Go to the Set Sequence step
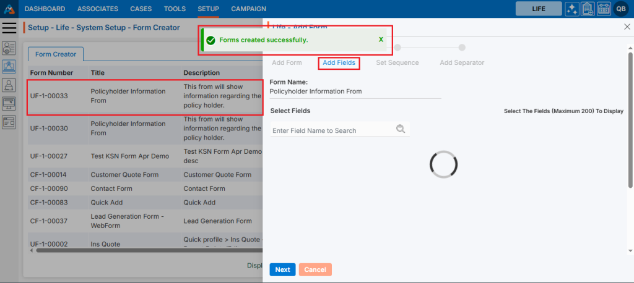 coord(397,62)
